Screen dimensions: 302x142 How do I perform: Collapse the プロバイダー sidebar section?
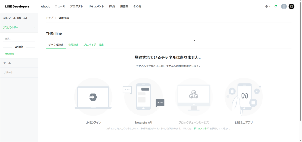pos(19,28)
